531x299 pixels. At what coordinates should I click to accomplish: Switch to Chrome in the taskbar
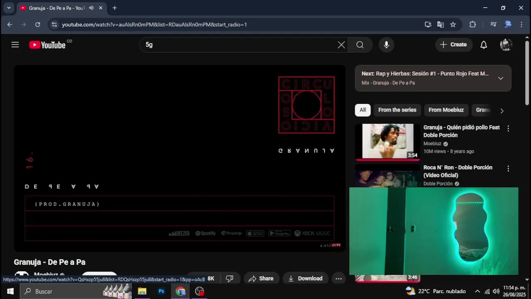point(180,291)
